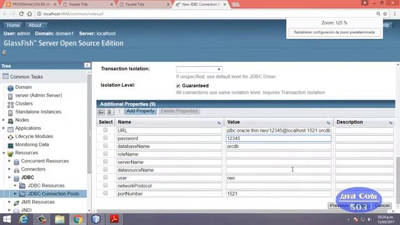Click the zoom magnifier in address bar
400x225 pixels.
[x=378, y=14]
